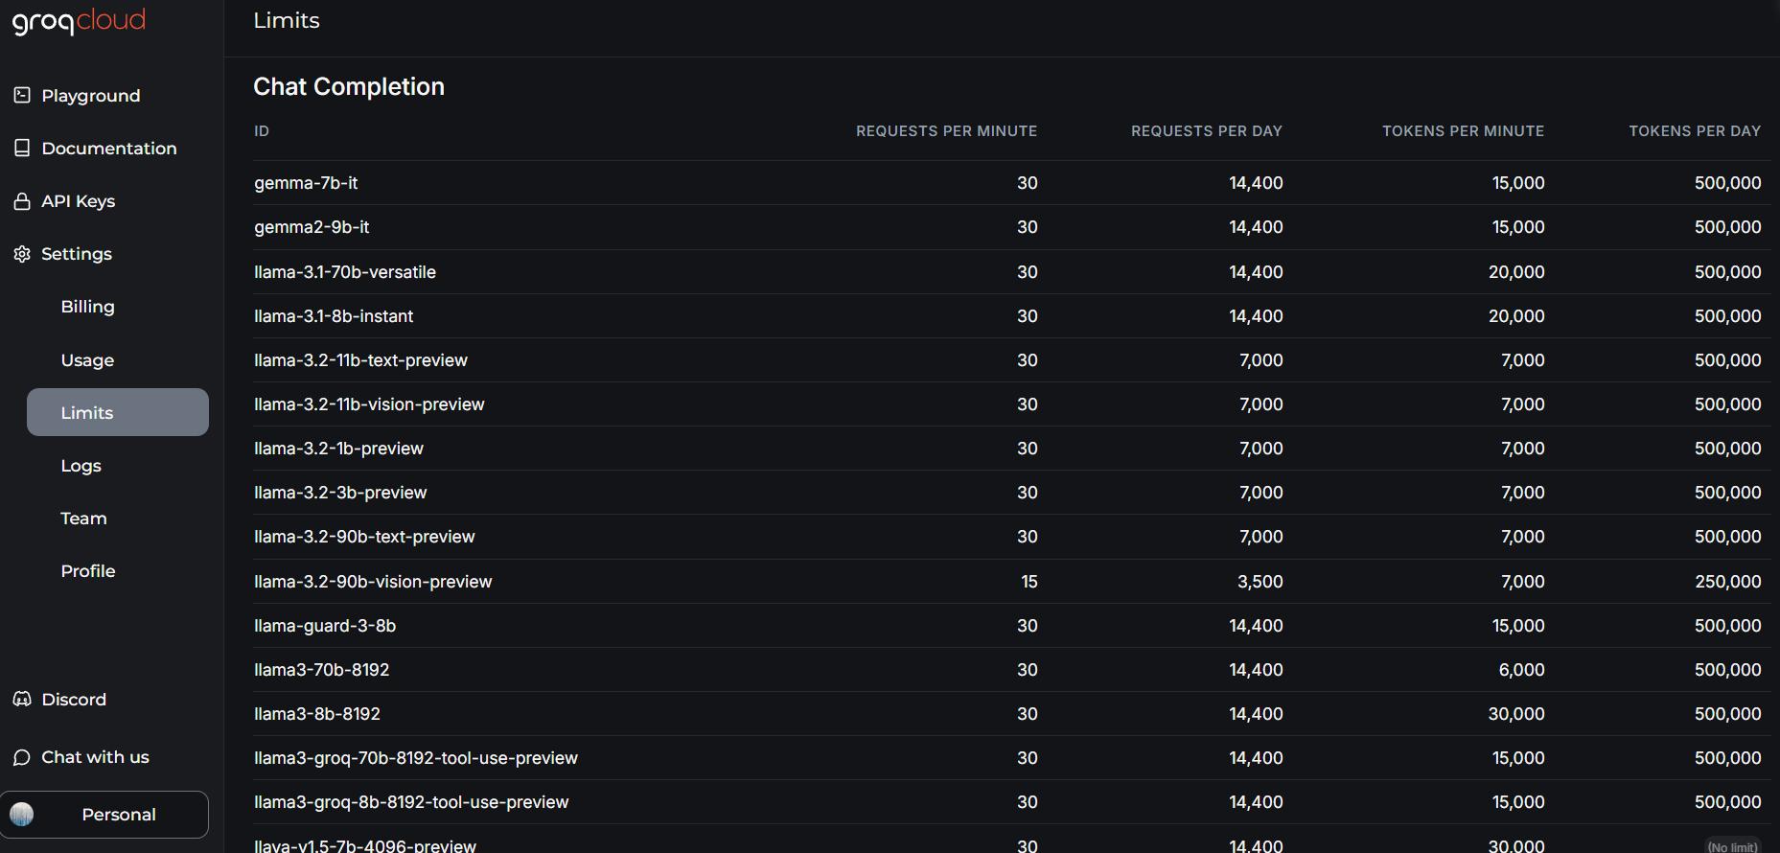Click the Personal account avatar icon
The image size is (1780, 853).
(22, 815)
